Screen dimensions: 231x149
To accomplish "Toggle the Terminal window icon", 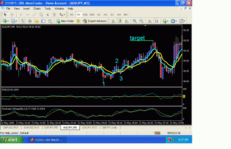I will [x=43, y=21].
